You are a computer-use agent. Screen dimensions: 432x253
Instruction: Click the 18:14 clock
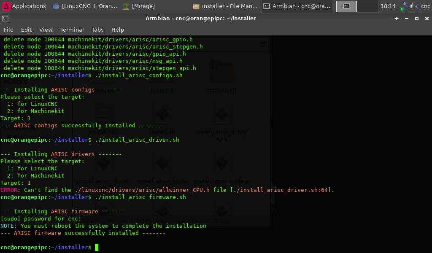pyautogui.click(x=388, y=6)
